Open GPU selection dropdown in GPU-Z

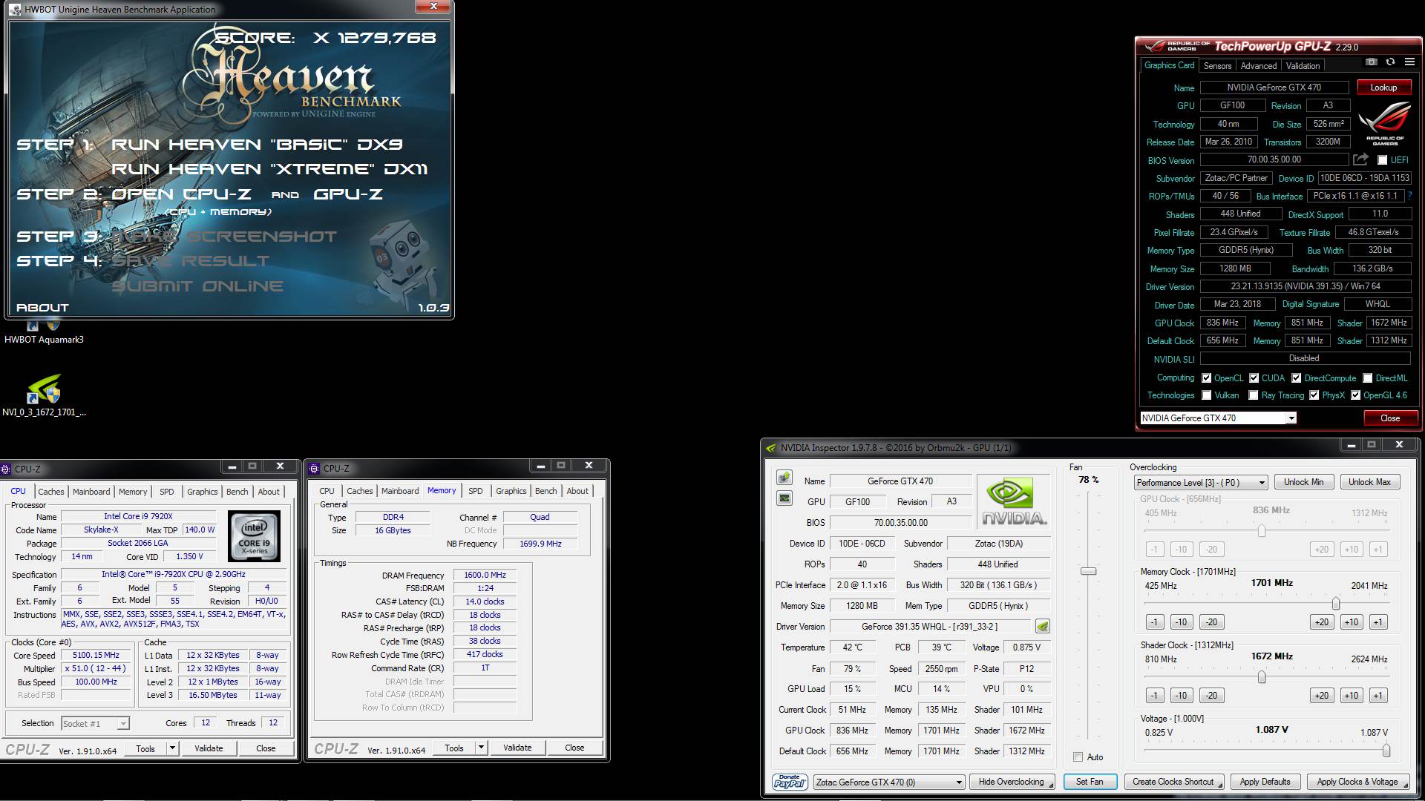point(1218,418)
